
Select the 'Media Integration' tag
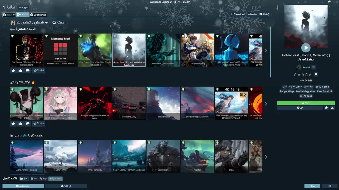(305, 91)
